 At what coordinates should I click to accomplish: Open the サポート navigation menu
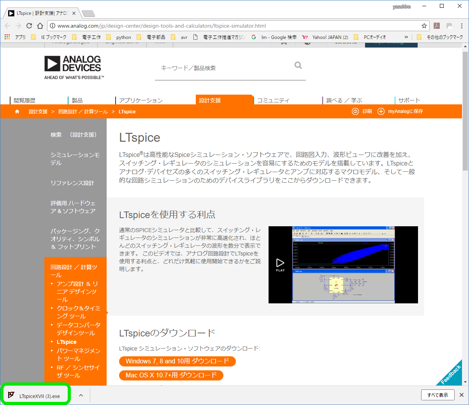coord(409,100)
